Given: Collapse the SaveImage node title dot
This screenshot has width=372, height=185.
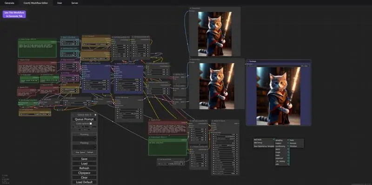Looking at the screenshot, I should 248,61.
